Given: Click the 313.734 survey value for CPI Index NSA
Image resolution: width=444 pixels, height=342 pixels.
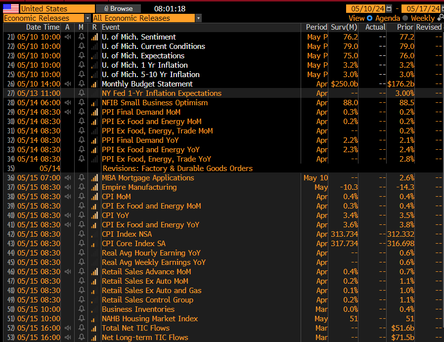Looking at the screenshot, I should (x=344, y=234).
